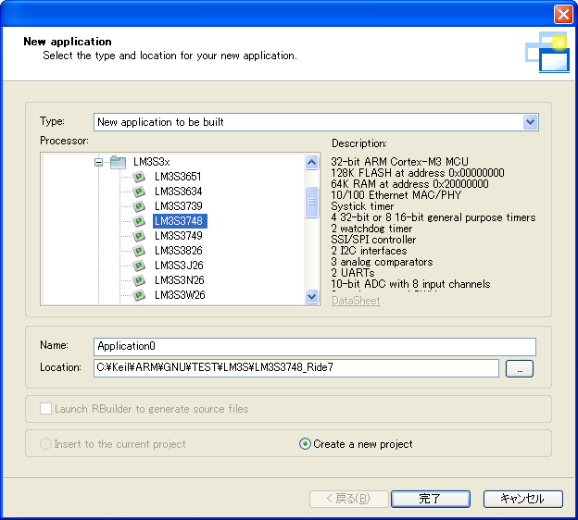
Task: Click the chip icon next to LM3S3J26
Action: [x=139, y=266]
